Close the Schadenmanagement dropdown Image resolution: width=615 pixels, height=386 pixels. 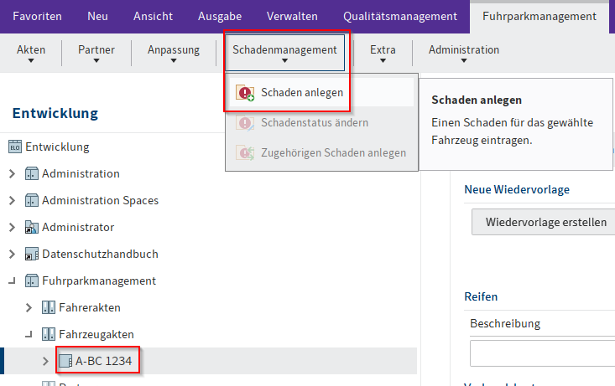point(284,53)
